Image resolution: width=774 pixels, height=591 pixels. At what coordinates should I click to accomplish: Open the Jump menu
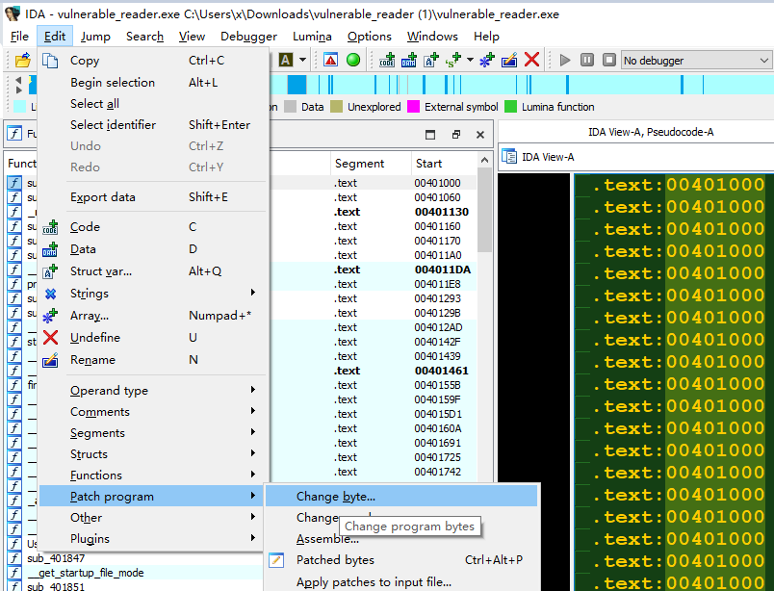point(95,37)
